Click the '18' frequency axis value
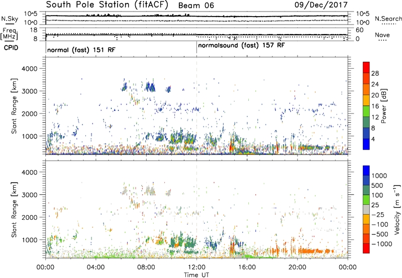Image resolution: width=402 pixels, height=278 pixels. (34, 30)
